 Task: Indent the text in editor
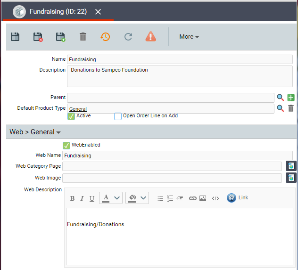click(x=180, y=198)
